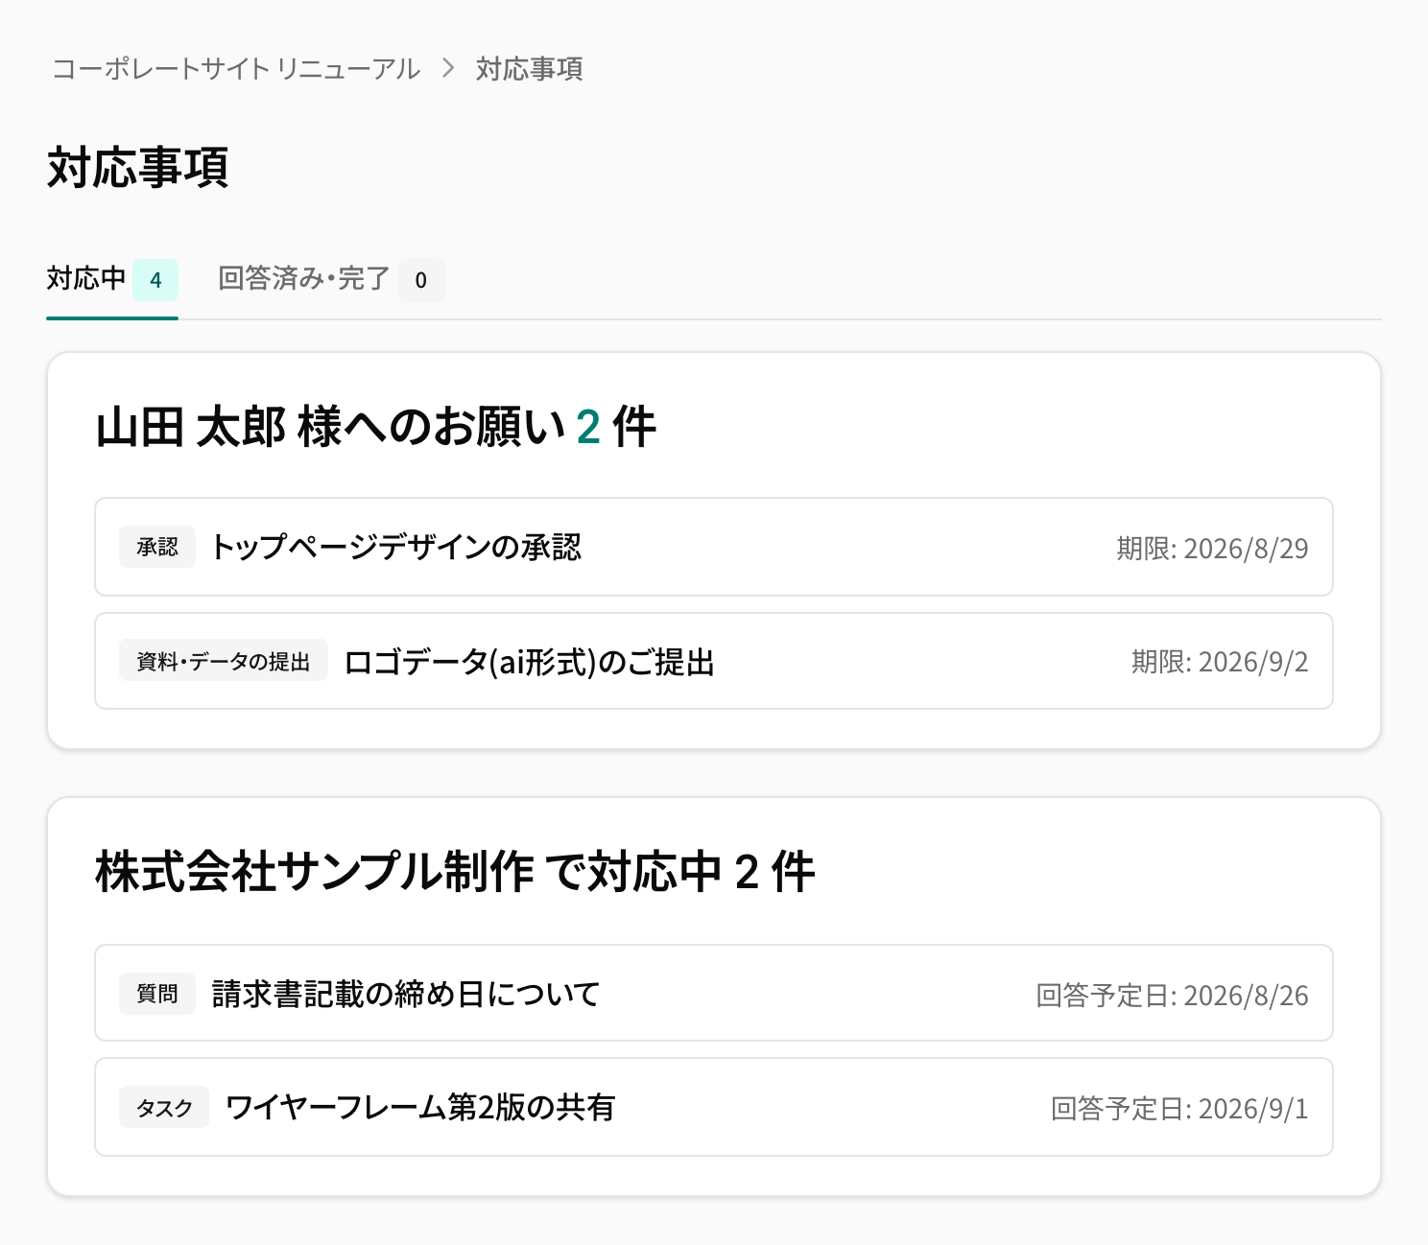Click the 承認 category tag
This screenshot has width=1428, height=1245.
157,547
